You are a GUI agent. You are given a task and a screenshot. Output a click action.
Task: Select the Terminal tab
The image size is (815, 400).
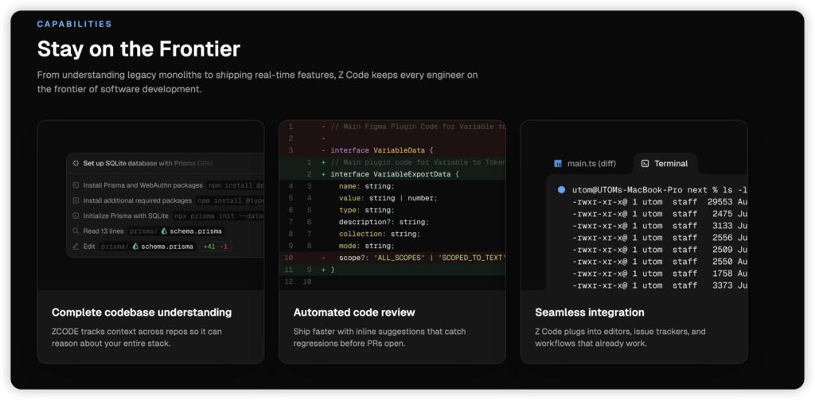[x=670, y=164]
